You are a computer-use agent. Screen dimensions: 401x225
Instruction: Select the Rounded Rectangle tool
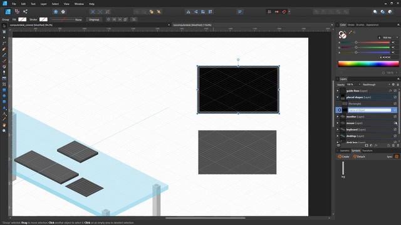pos(4,102)
